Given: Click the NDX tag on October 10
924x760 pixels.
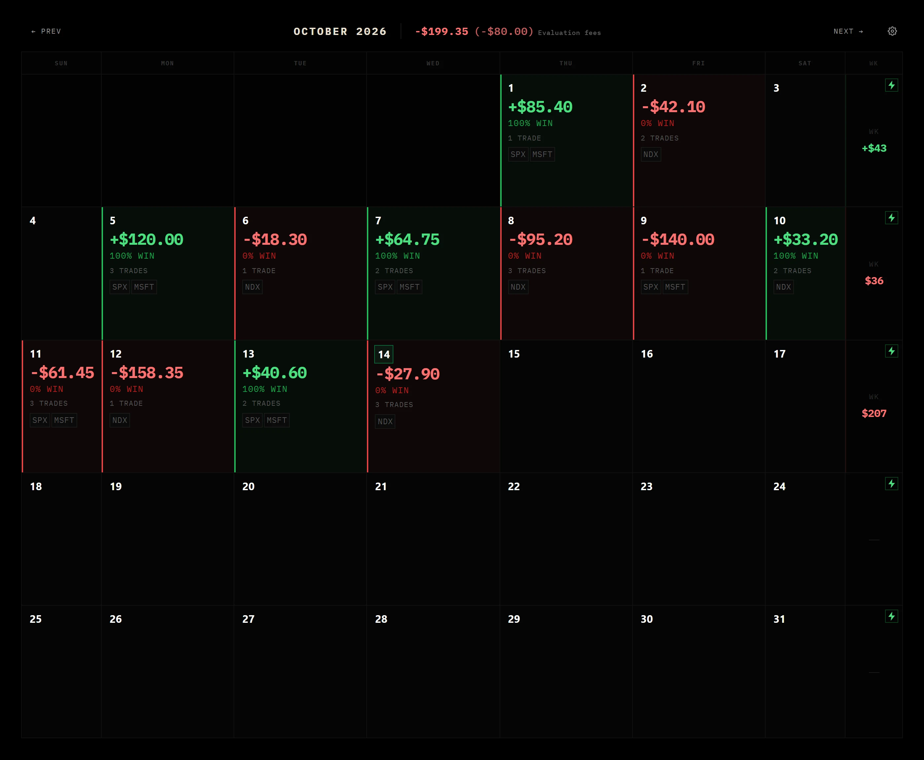Looking at the screenshot, I should click(x=783, y=287).
